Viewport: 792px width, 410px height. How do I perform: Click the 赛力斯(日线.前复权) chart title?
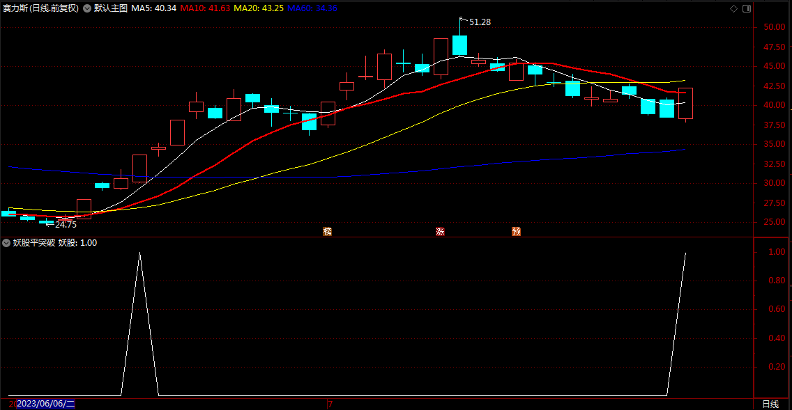point(41,8)
